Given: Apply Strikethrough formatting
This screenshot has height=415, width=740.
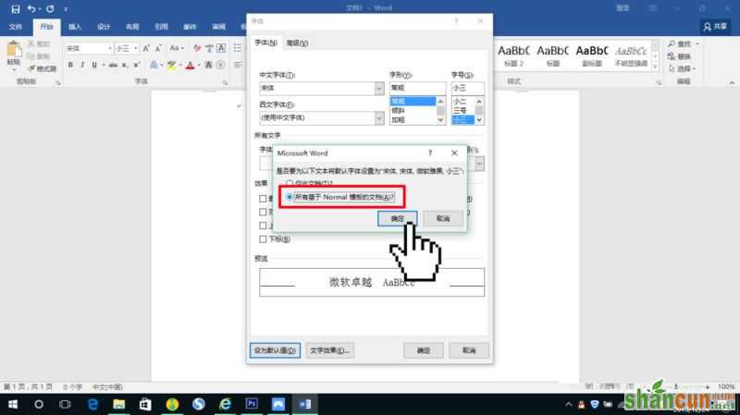Looking at the screenshot, I should point(113,65).
